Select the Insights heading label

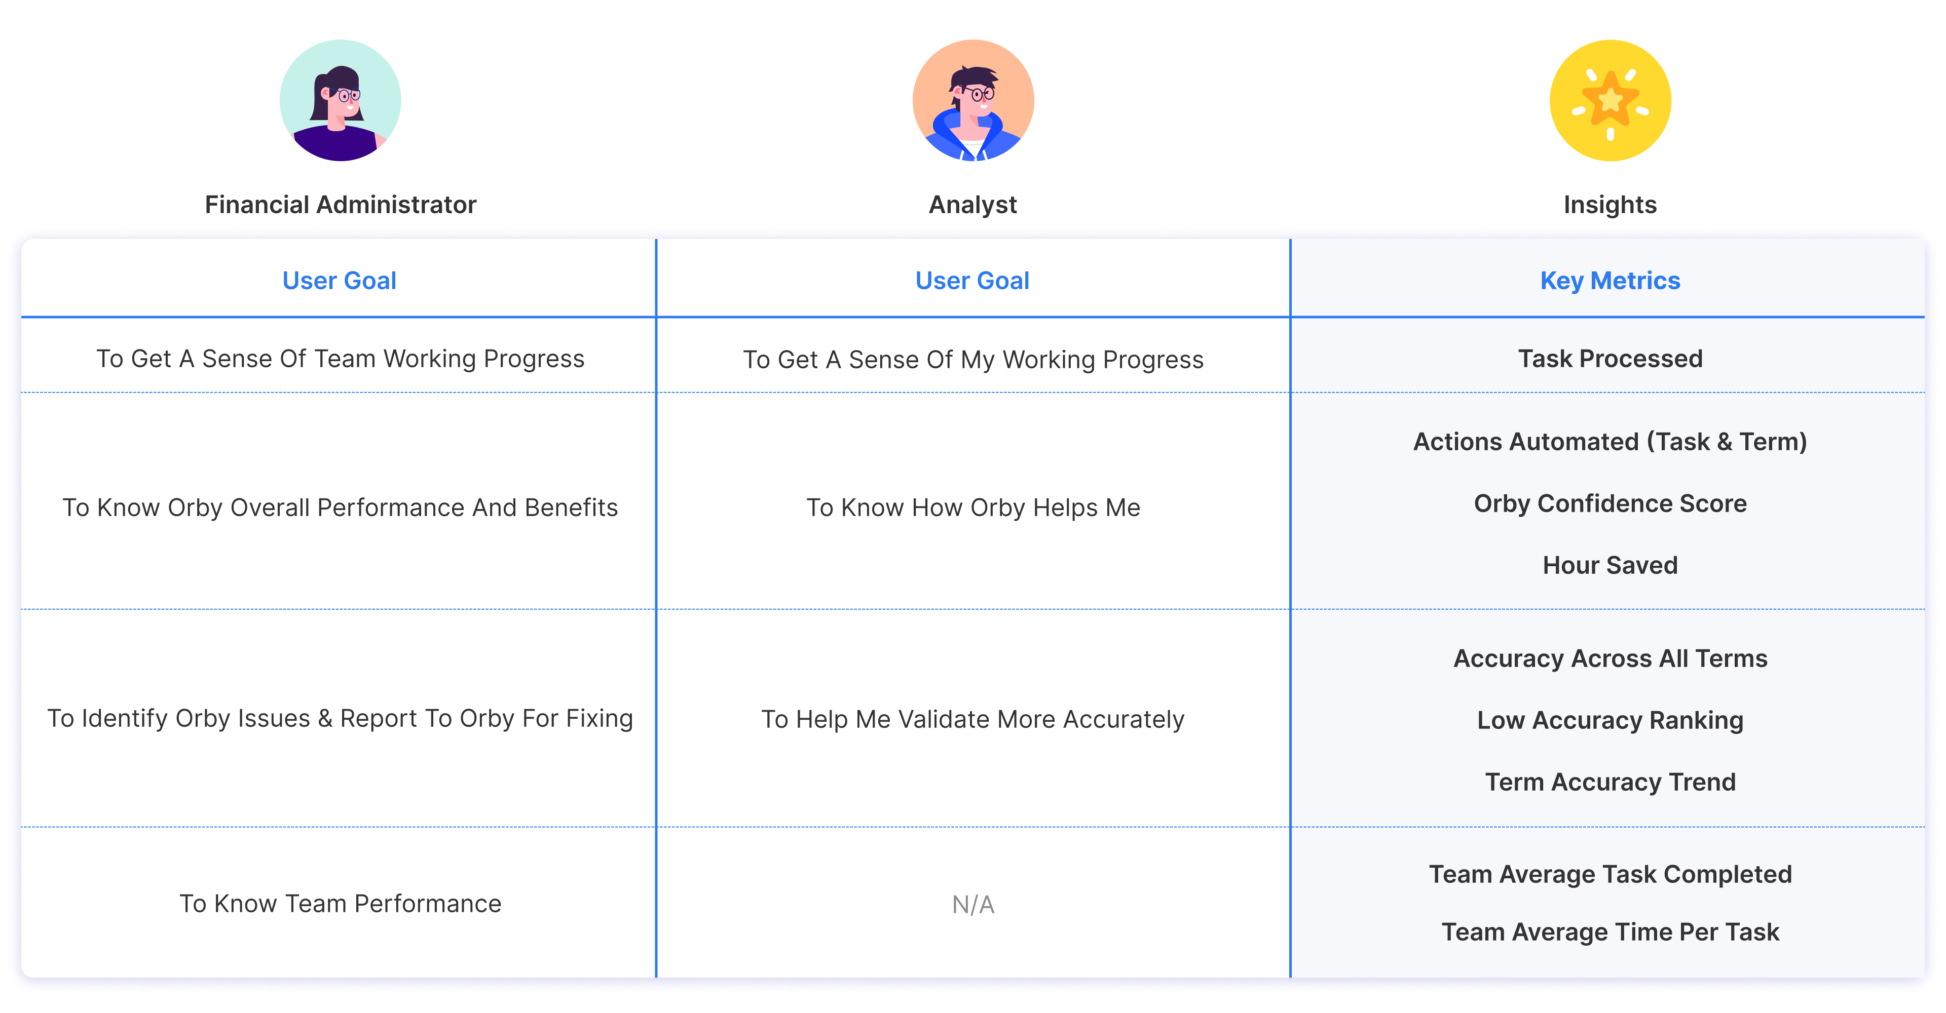[1610, 205]
